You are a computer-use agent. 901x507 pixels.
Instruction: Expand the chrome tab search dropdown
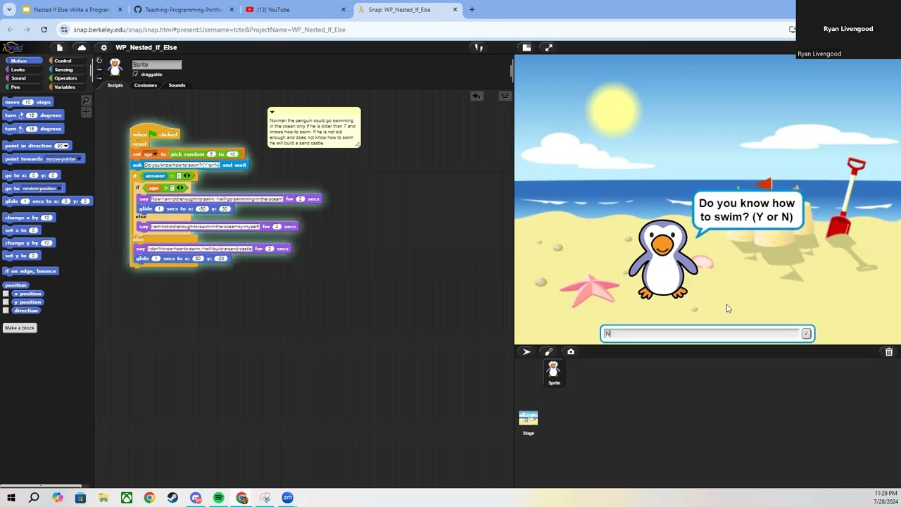9,10
